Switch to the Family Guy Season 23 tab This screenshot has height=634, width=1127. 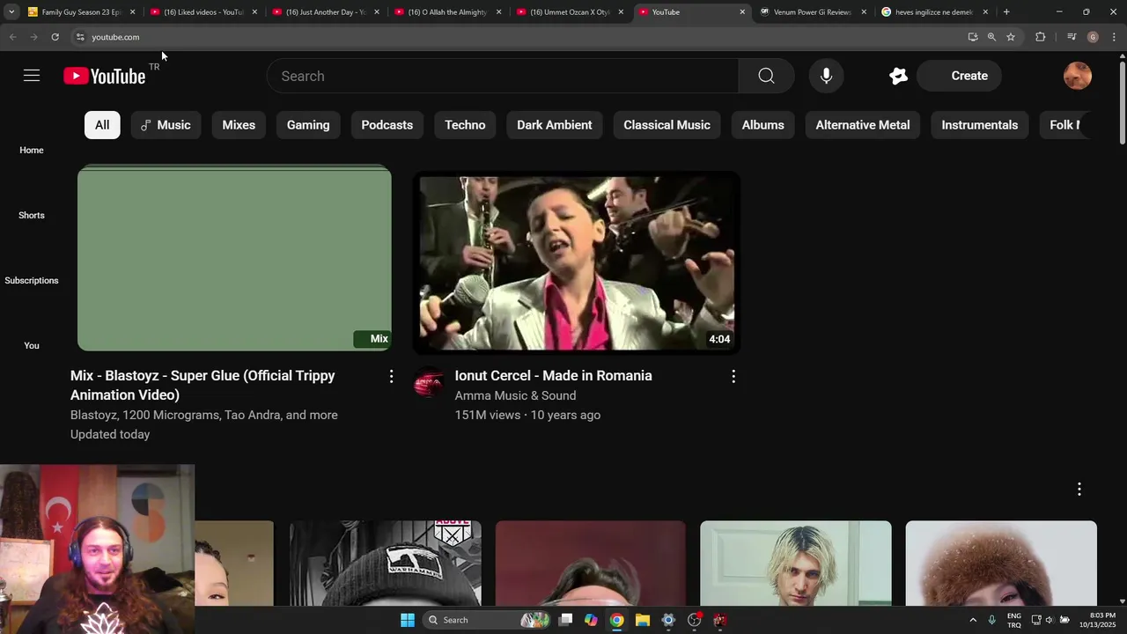[x=81, y=12]
